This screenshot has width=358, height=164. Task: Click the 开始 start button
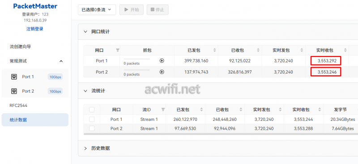(132, 10)
